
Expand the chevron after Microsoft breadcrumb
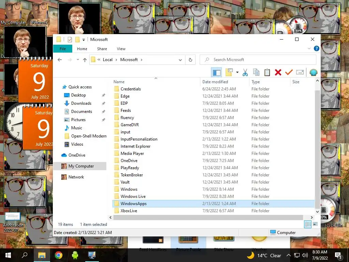pos(141,60)
